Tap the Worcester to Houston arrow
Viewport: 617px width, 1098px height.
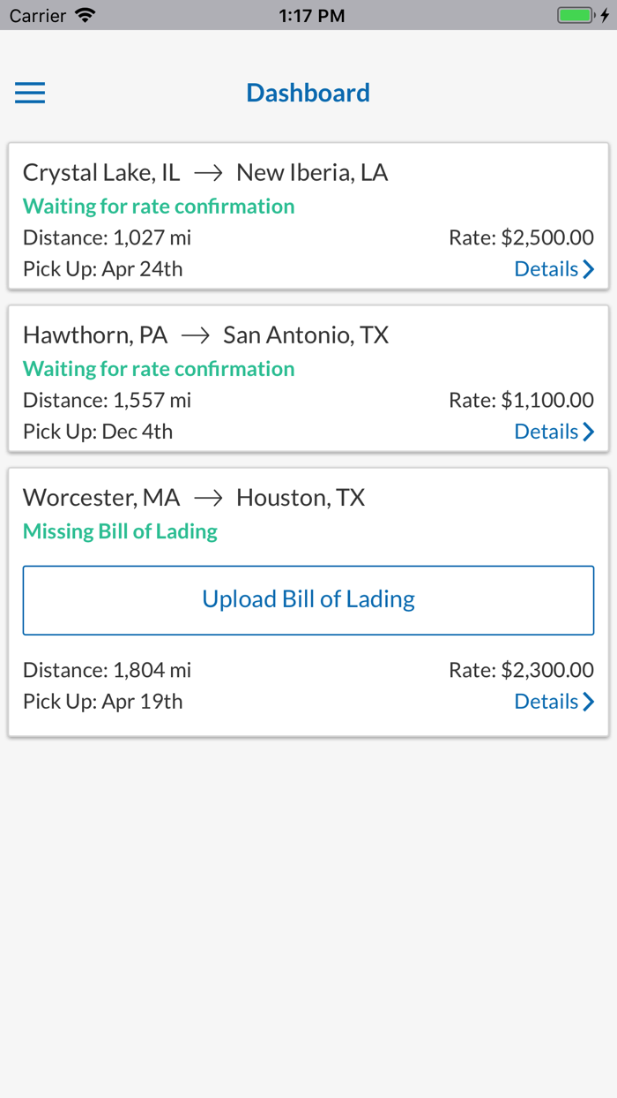coord(208,498)
